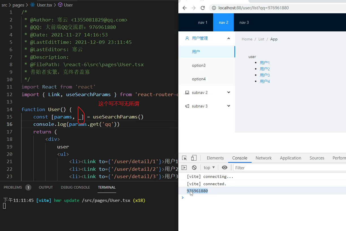Show the console sidebar icon

[184, 167]
